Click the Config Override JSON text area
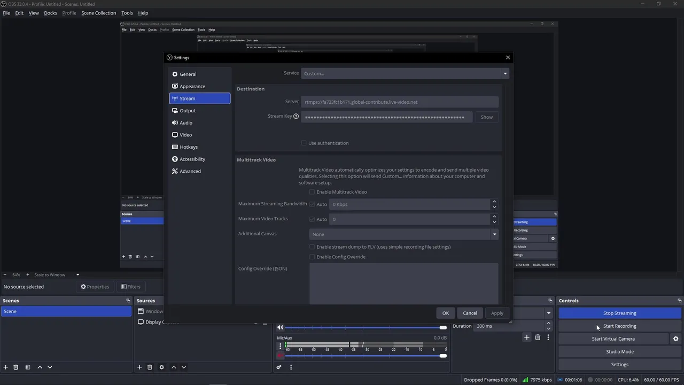 [x=403, y=283]
